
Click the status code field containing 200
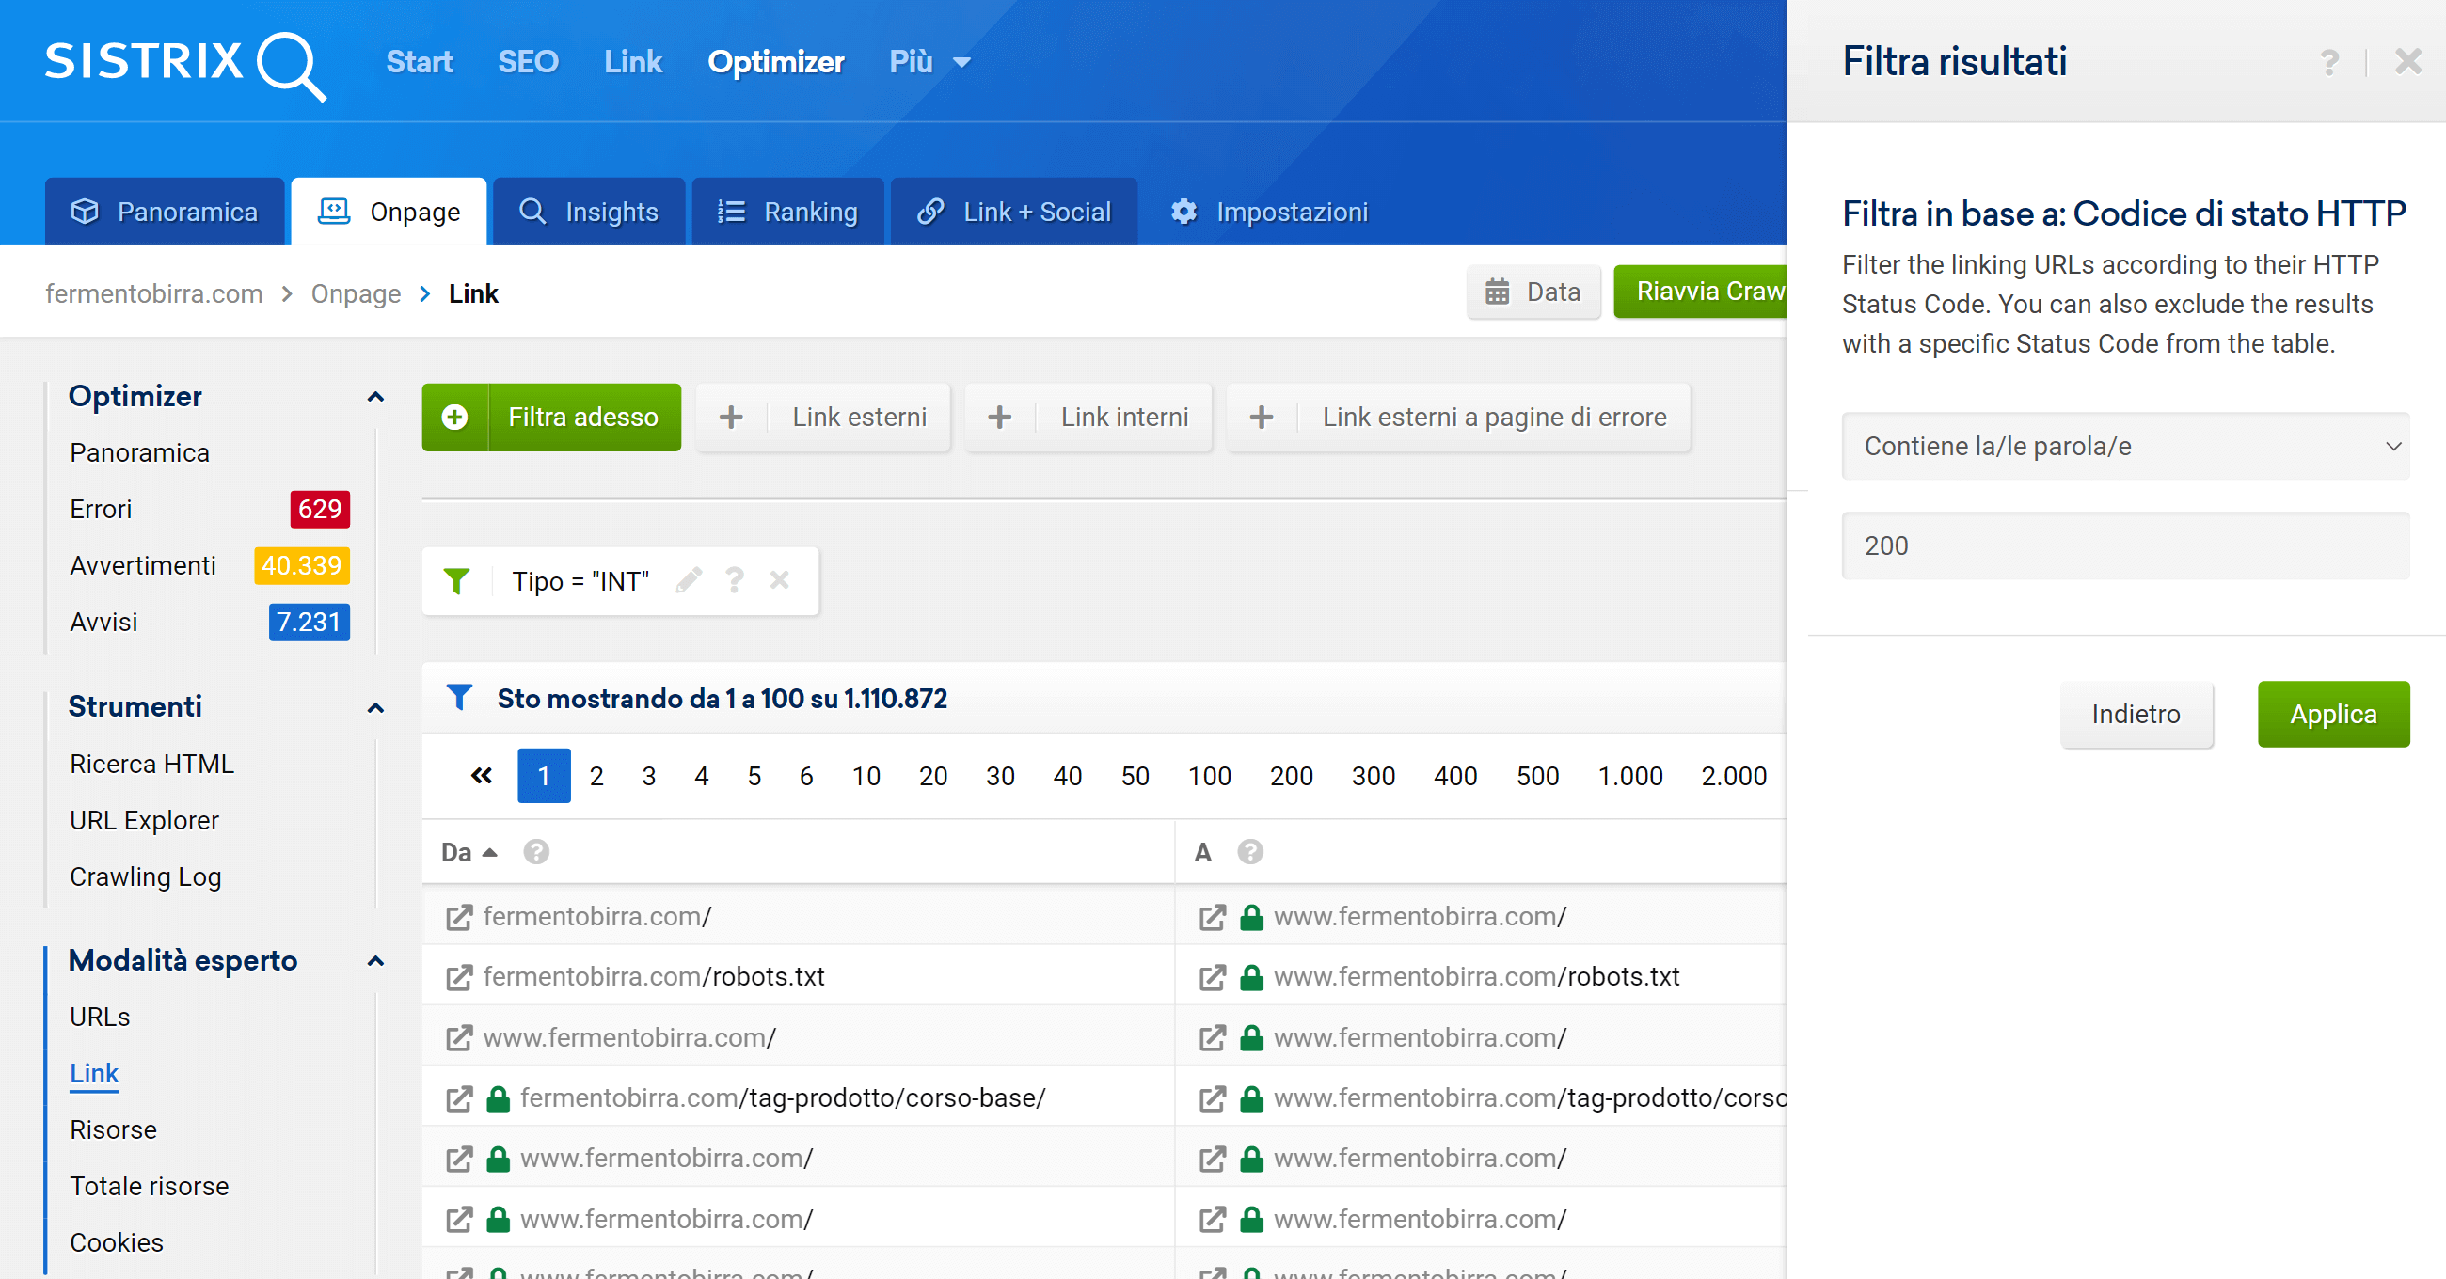[2125, 546]
